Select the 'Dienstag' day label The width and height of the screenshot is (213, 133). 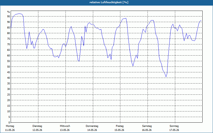(x=37, y=126)
